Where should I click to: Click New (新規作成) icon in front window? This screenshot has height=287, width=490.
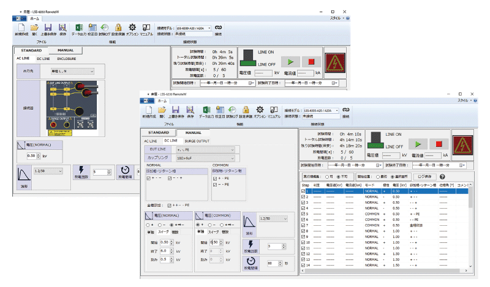(149, 110)
